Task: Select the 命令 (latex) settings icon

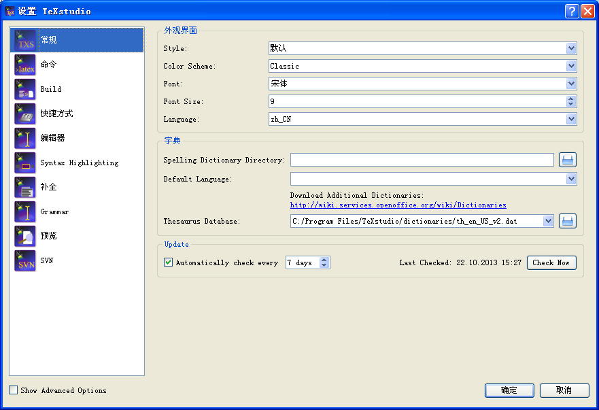Action: pos(25,65)
